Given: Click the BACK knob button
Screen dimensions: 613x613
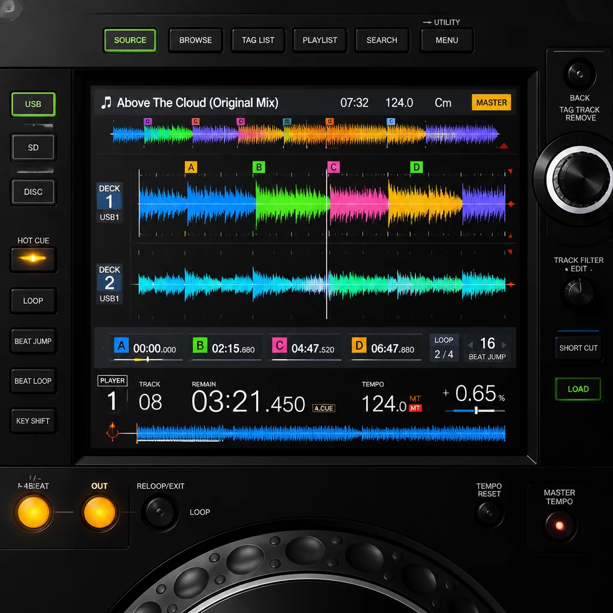Looking at the screenshot, I should point(579,74).
